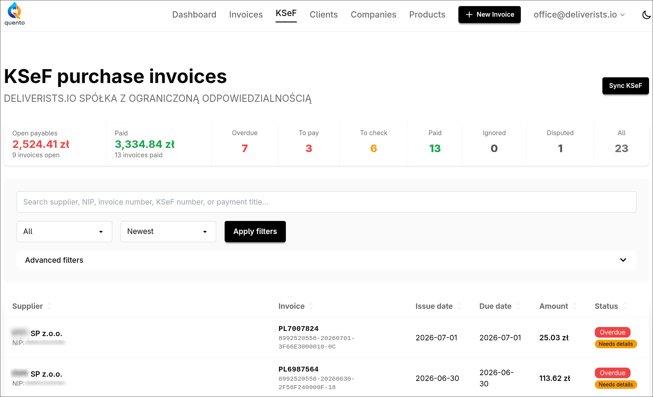Click KSeF number 8992520556-20260701-3F66E3000010-0C
Image resolution: width=653 pixels, height=397 pixels.
[316, 342]
